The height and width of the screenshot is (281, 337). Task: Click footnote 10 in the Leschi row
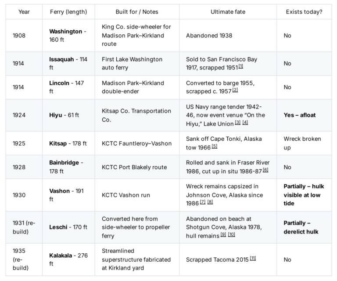pyautogui.click(x=231, y=235)
